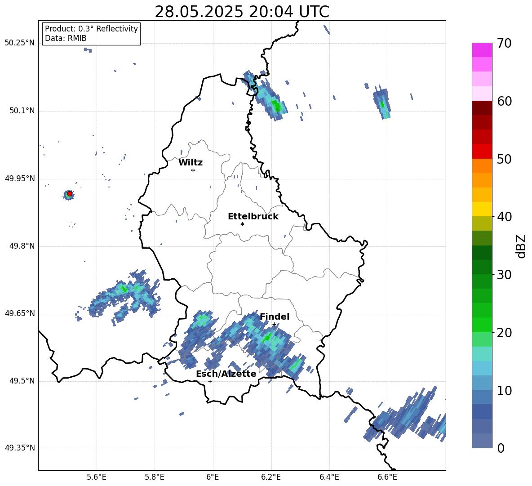This screenshot has height=486, width=532.
Task: Select the Esch/Alzette city label
Action: 226,374
